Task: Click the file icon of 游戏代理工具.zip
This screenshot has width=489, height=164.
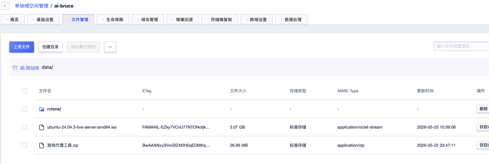Action: click(42, 145)
